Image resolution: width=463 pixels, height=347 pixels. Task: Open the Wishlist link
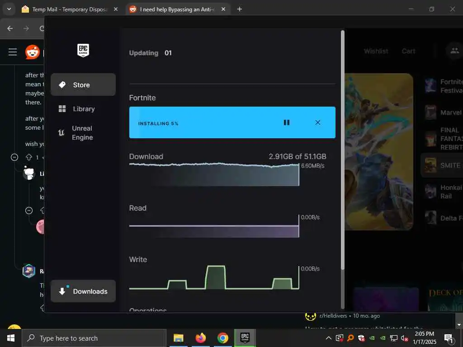(376, 52)
